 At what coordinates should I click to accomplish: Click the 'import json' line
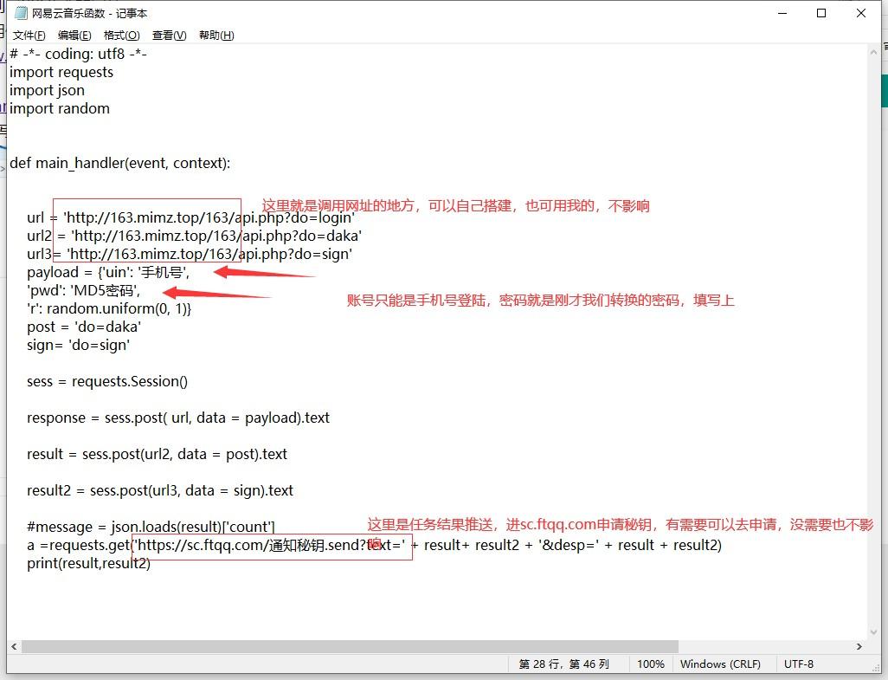click(47, 90)
